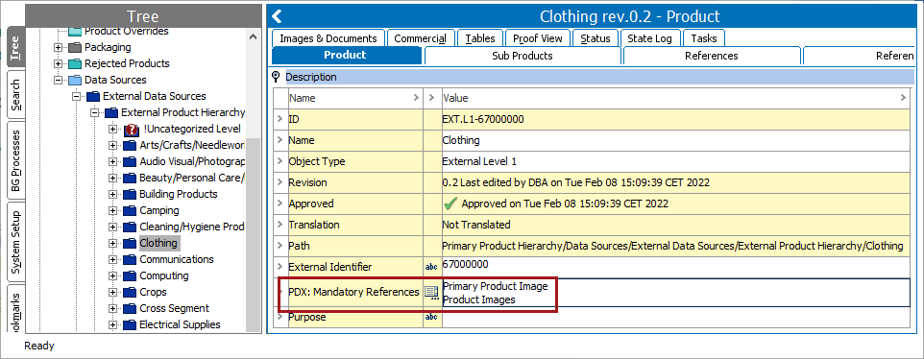Select the Electrical Supplies tree item
The width and height of the screenshot is (924, 359).
[x=180, y=324]
